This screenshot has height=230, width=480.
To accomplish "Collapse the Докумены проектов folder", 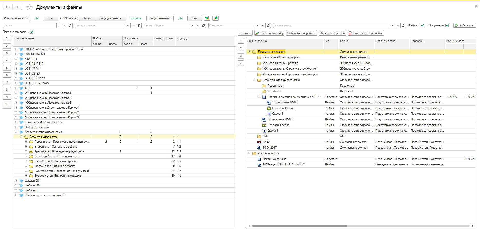I will pyautogui.click(x=249, y=52).
